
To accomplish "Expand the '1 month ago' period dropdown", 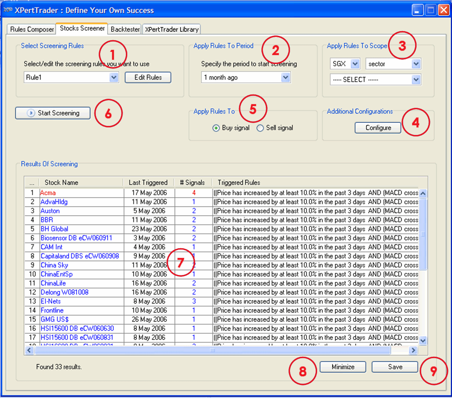I will [285, 77].
